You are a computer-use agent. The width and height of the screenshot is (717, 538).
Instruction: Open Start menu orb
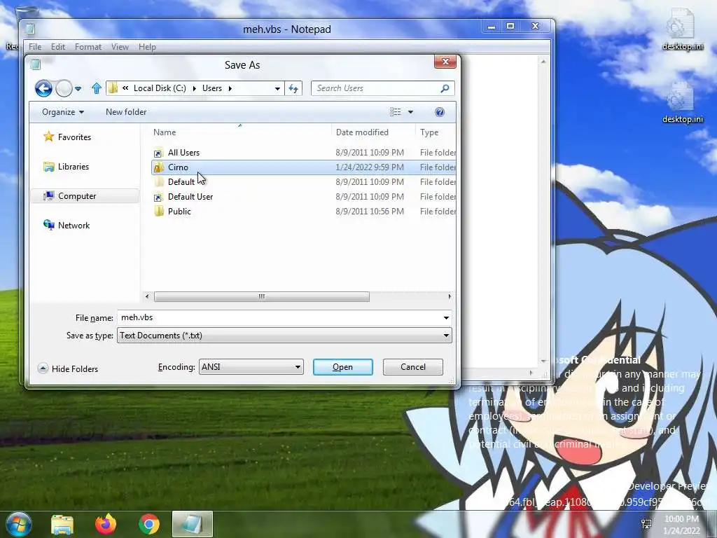point(18,524)
